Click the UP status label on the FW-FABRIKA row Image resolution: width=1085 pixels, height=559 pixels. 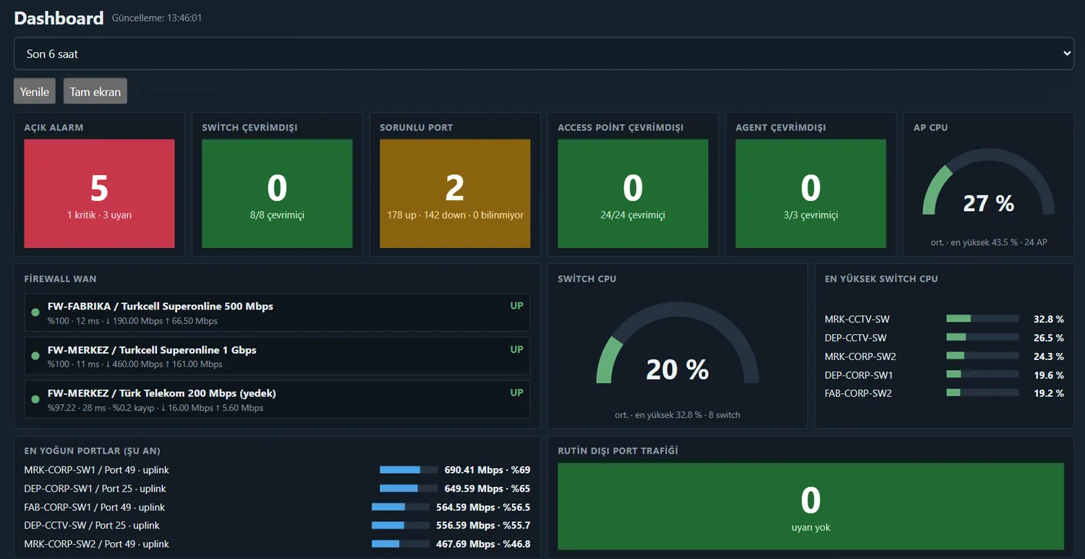516,306
